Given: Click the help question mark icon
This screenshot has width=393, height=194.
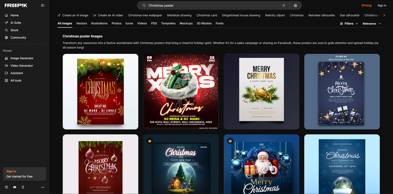Looking at the screenshot, I should [x=6, y=187].
